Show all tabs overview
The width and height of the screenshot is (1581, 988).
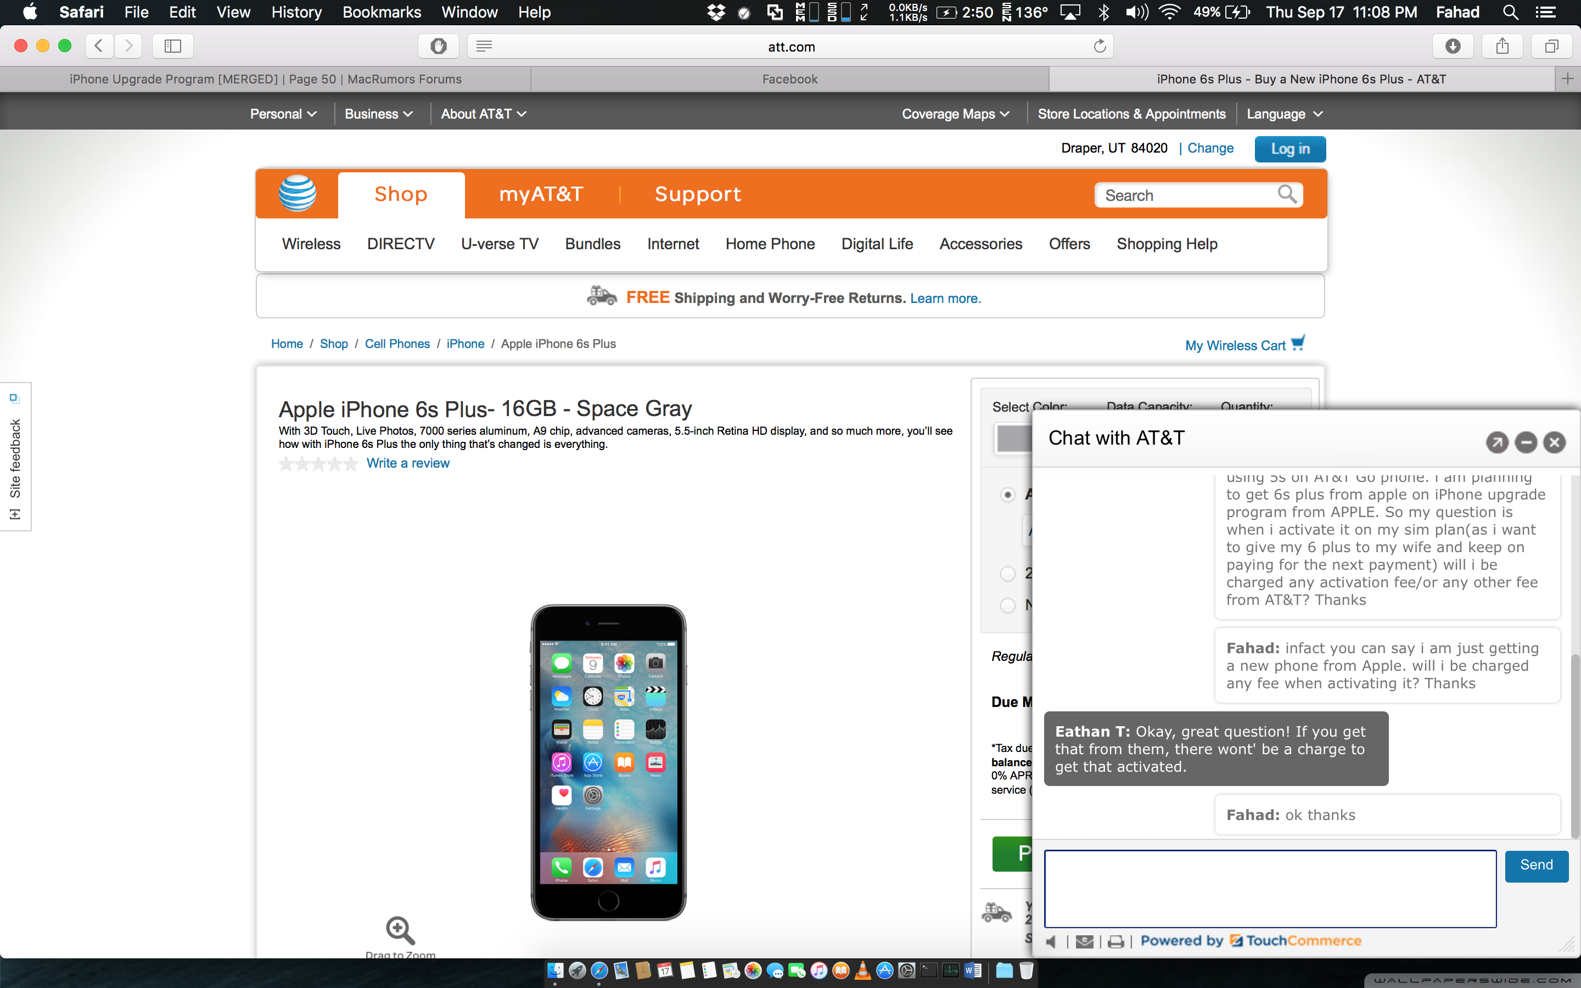(x=1551, y=46)
